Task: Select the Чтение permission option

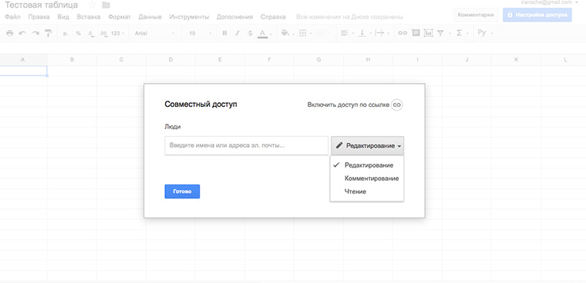Action: 367,191
